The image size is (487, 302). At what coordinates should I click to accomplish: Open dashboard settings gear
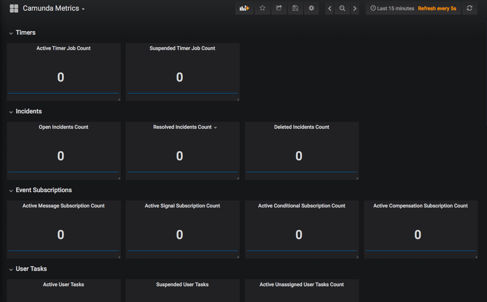311,8
